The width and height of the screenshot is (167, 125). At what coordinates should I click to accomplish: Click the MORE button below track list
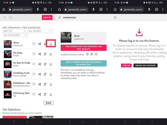(49, 103)
